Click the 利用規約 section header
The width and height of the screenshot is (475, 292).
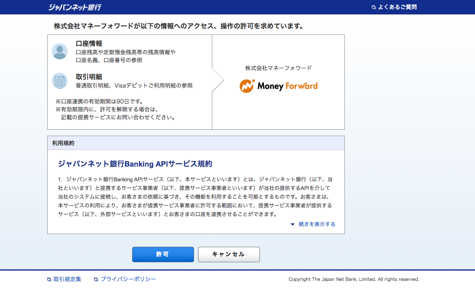click(196, 143)
